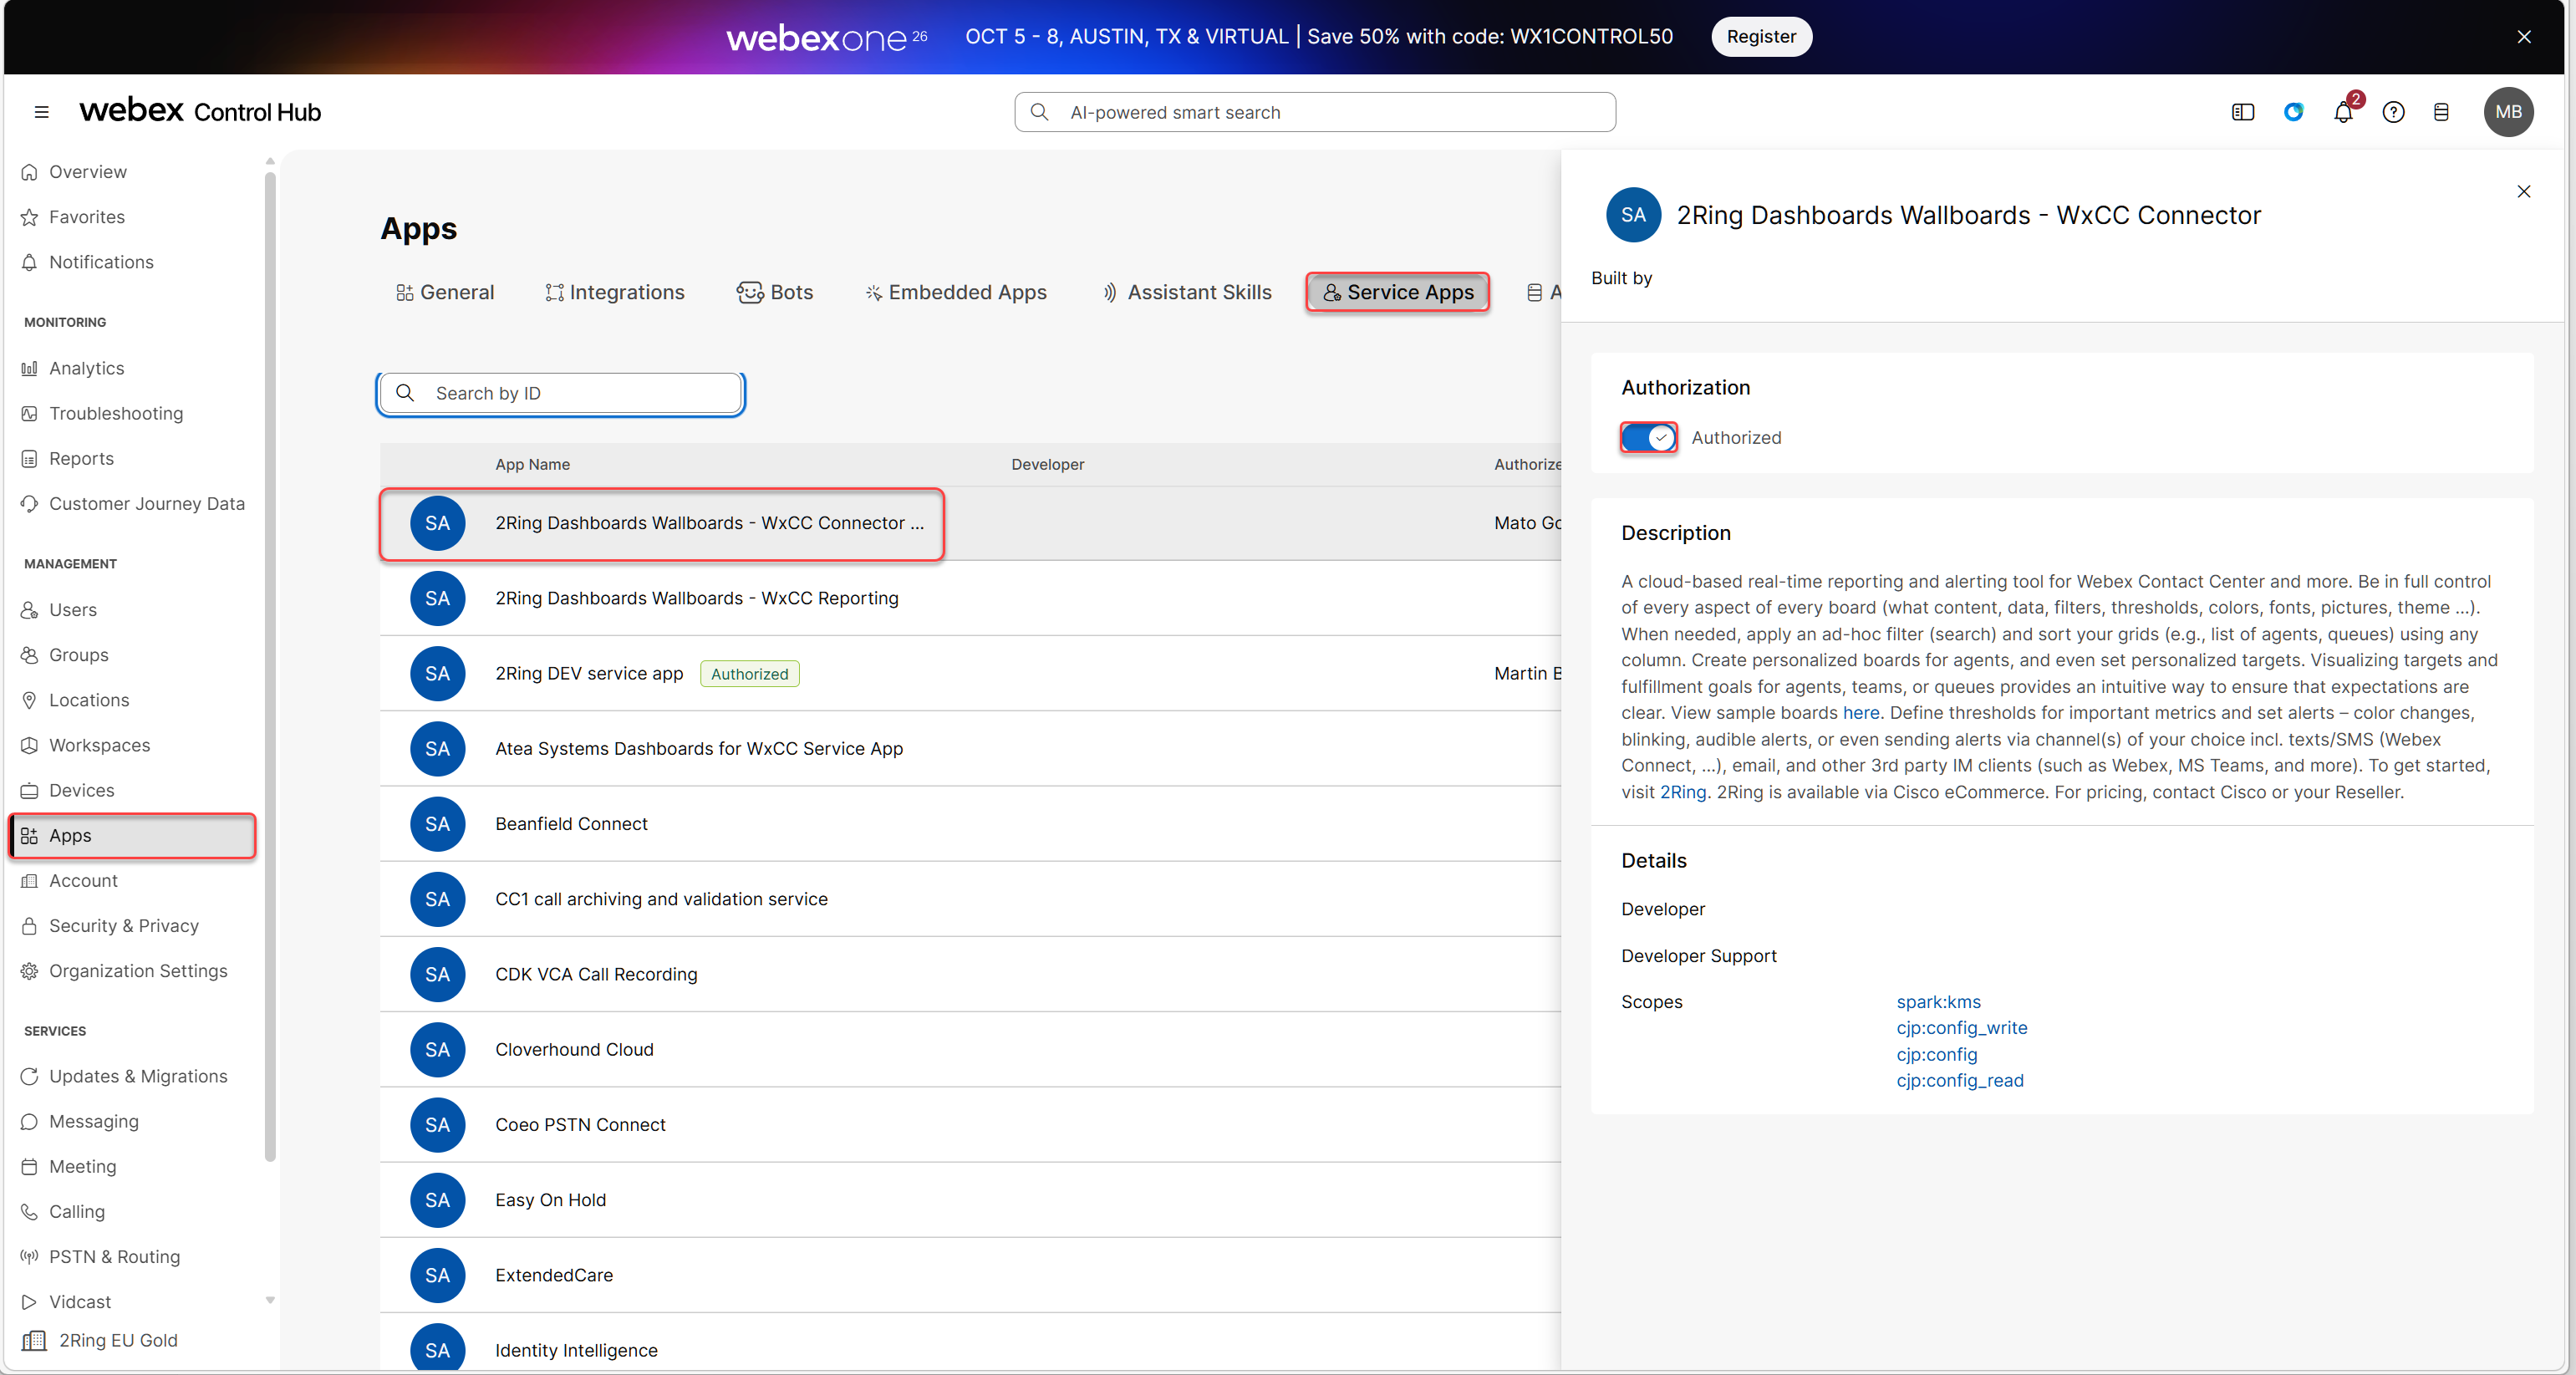Follow the 2Ring link in description
The width and height of the screenshot is (2576, 1375).
1683,792
